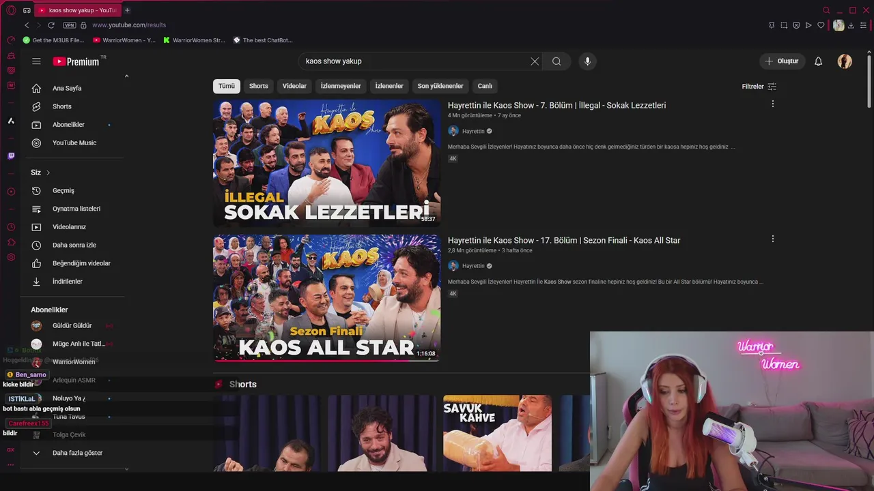Open the Opera Flow send icon

808,25
